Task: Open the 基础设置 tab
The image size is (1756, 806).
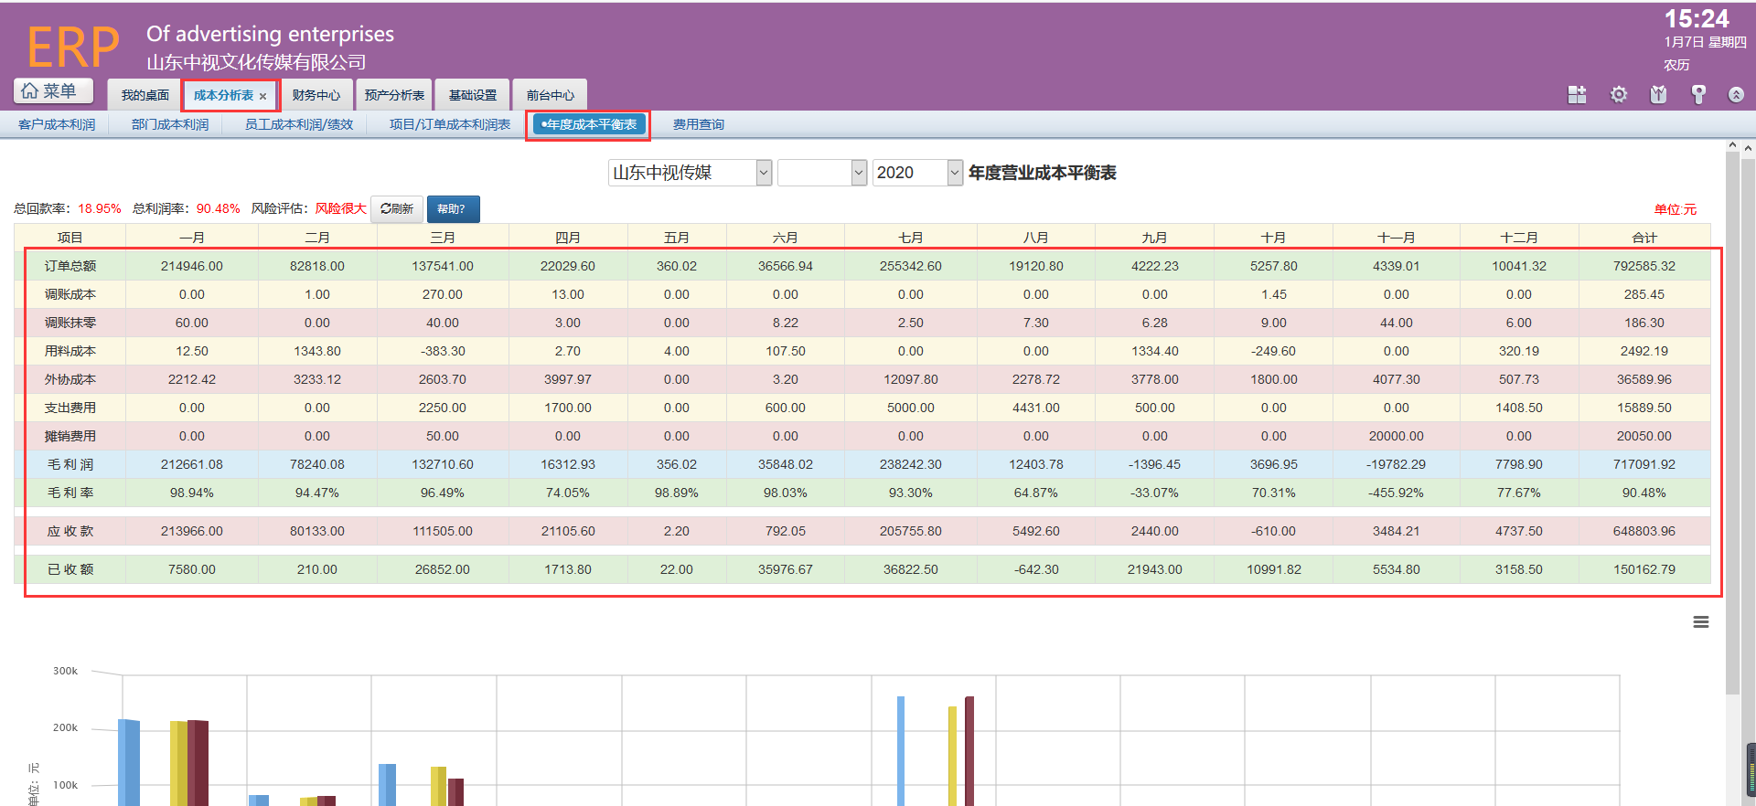Action: coord(473,95)
